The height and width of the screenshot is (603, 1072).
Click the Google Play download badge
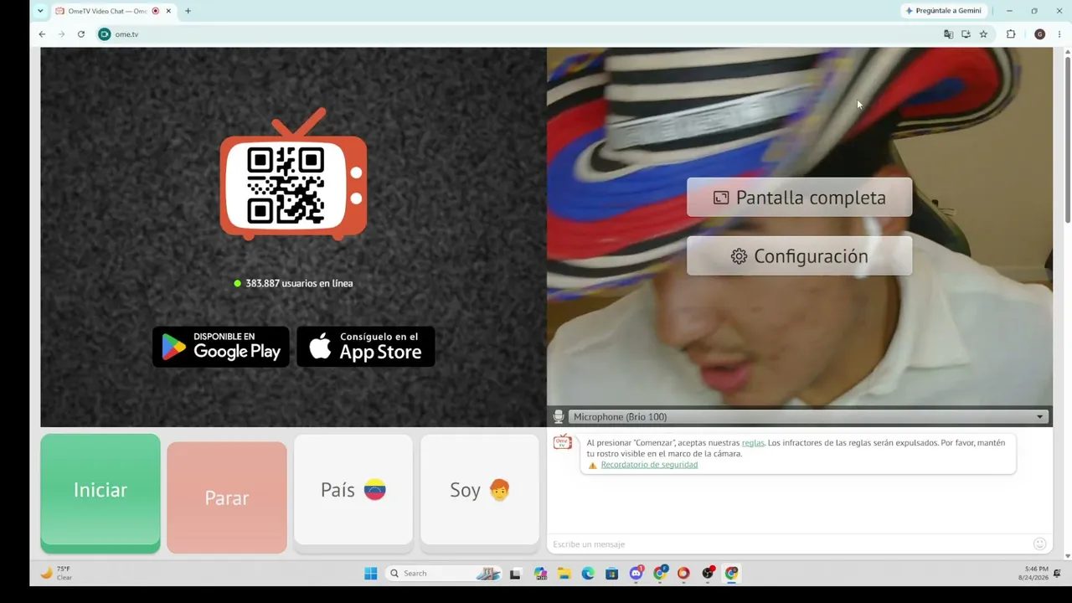click(221, 347)
